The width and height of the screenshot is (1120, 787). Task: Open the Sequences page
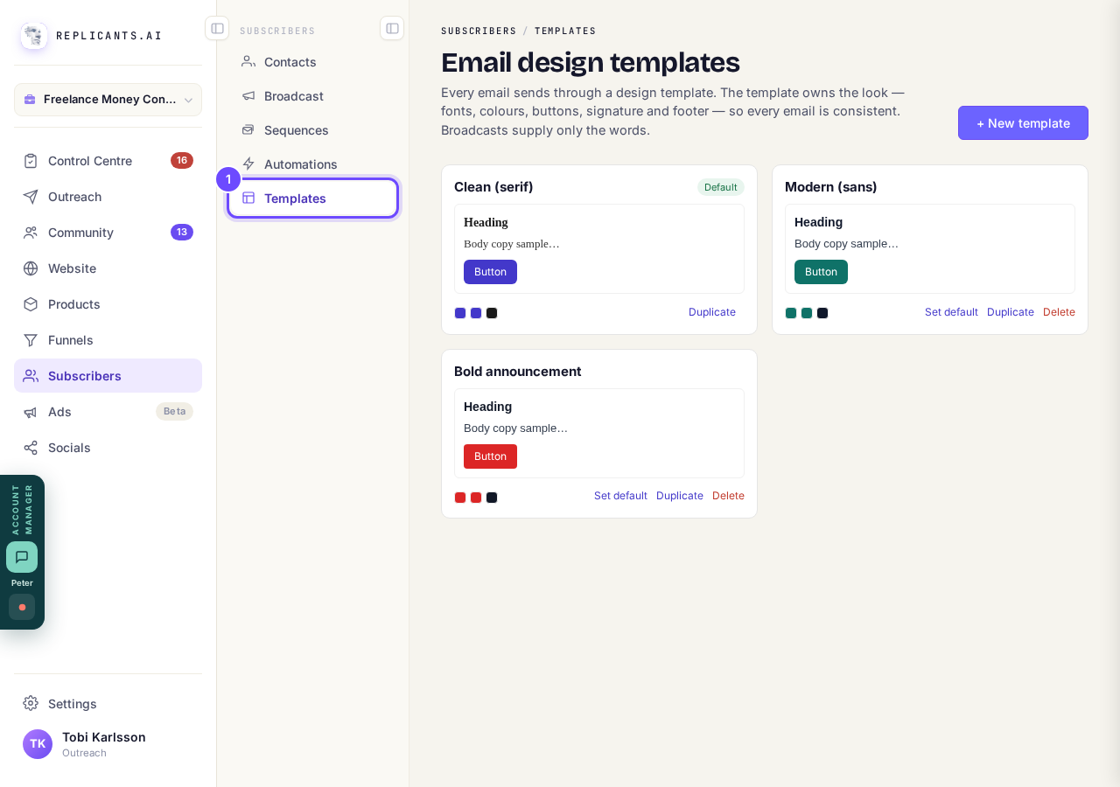[312, 130]
